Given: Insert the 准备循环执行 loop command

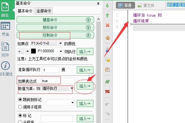Looking at the screenshot, I should (x=85, y=70).
